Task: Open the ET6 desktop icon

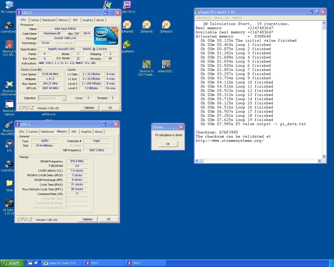Action: 9,144
